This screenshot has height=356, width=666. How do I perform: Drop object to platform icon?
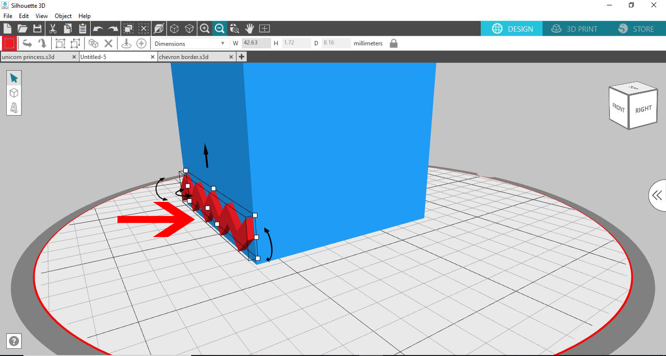pos(126,43)
